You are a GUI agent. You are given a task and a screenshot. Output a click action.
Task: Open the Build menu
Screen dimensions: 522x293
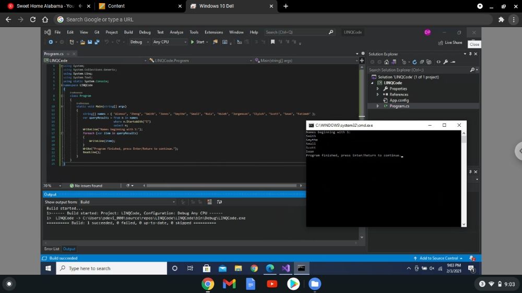[x=128, y=32]
